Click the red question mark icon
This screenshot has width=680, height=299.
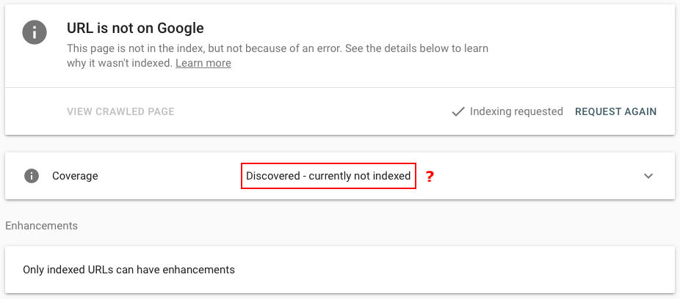pos(430,177)
